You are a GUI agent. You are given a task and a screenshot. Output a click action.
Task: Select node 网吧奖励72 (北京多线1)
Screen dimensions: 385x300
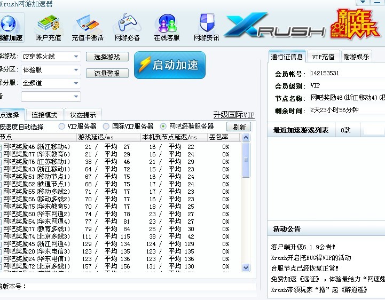point(36,266)
